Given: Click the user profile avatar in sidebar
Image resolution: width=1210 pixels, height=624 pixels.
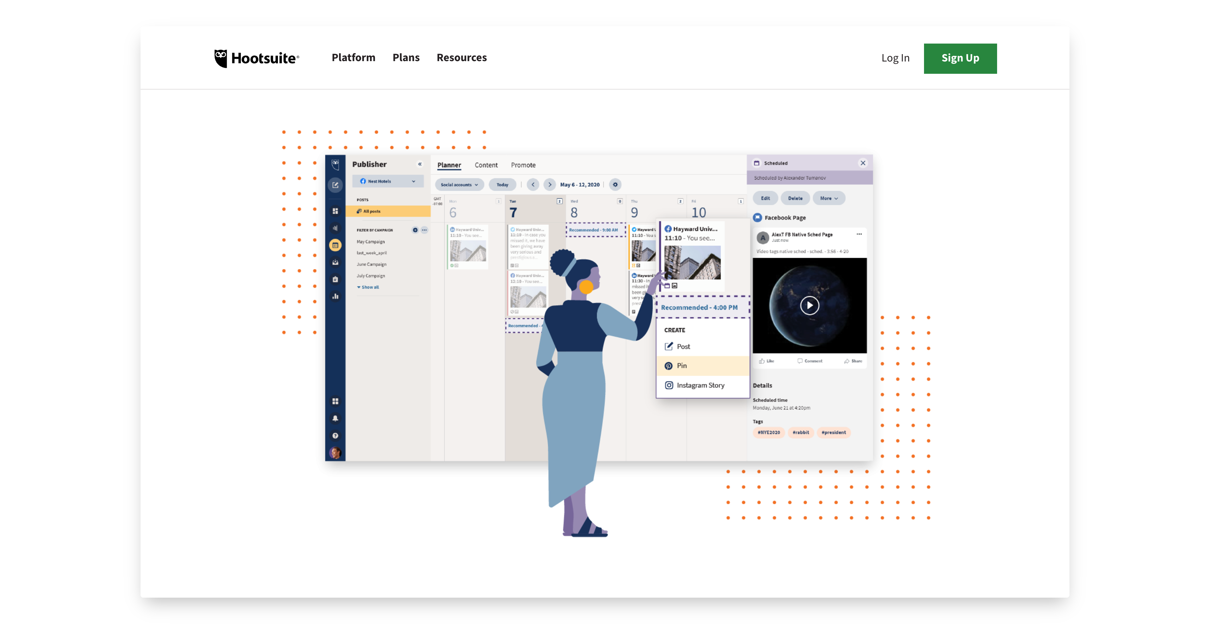Looking at the screenshot, I should point(336,453).
